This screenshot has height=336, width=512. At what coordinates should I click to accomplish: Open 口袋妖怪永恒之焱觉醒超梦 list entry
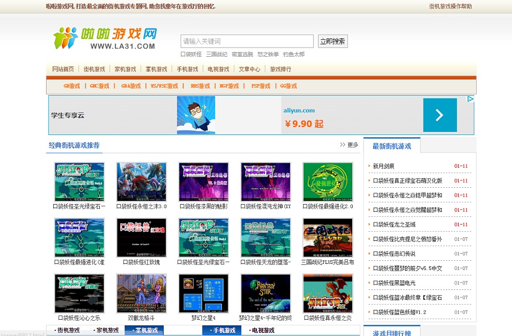[408, 210]
